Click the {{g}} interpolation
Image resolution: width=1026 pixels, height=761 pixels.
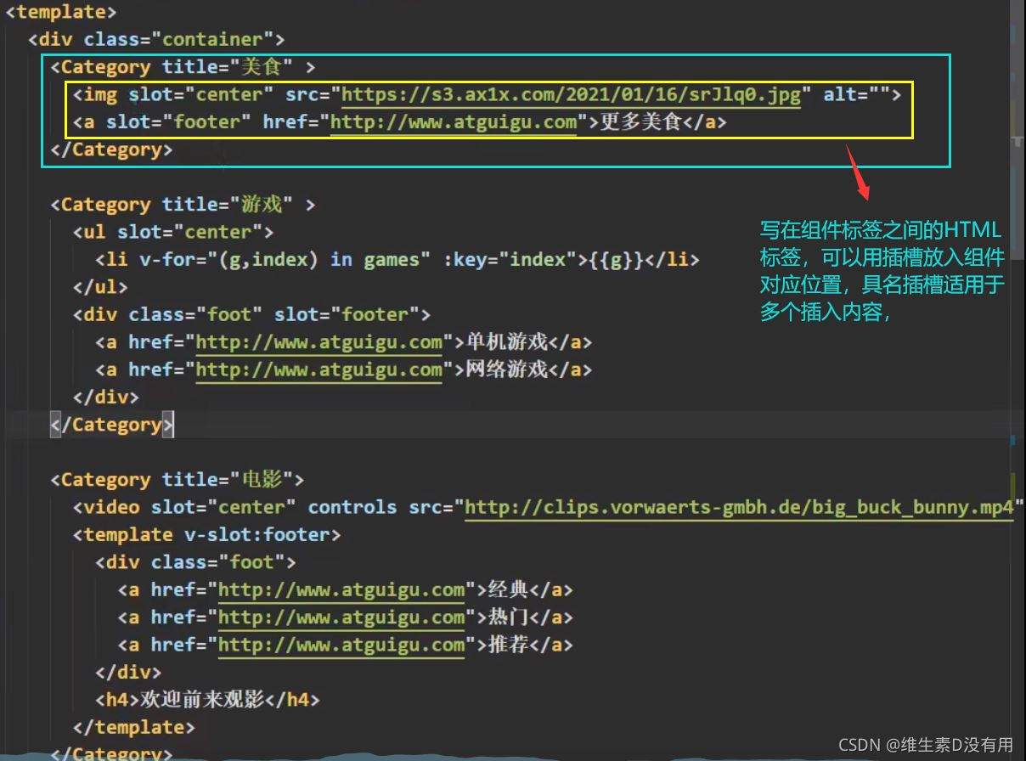pos(617,259)
